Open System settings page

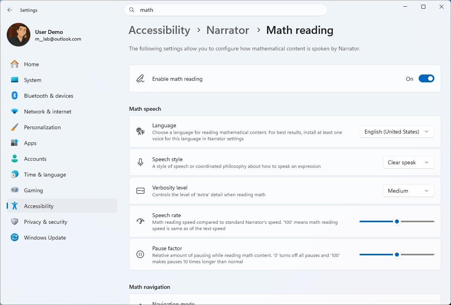62,80
